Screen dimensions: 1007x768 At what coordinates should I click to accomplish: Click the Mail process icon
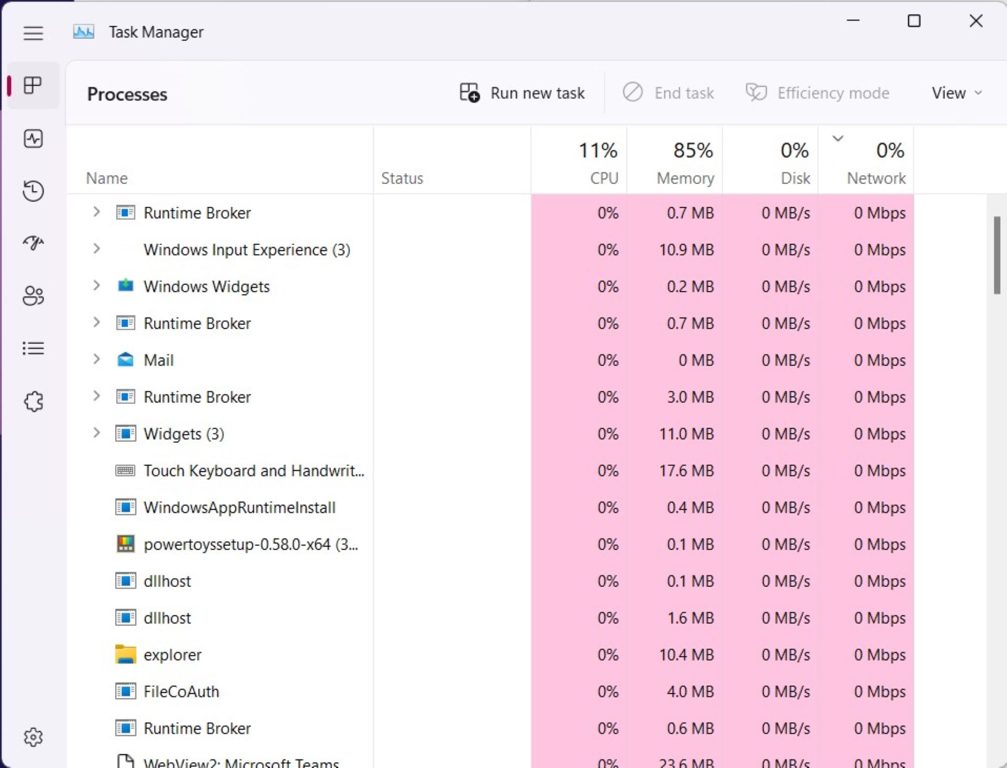point(126,360)
